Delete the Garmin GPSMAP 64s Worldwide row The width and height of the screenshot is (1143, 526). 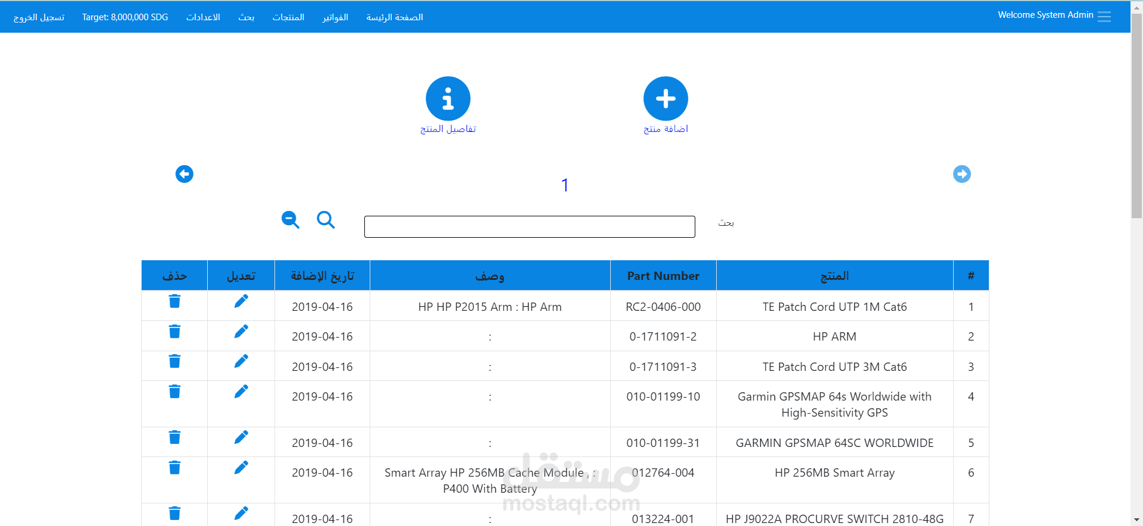174,392
